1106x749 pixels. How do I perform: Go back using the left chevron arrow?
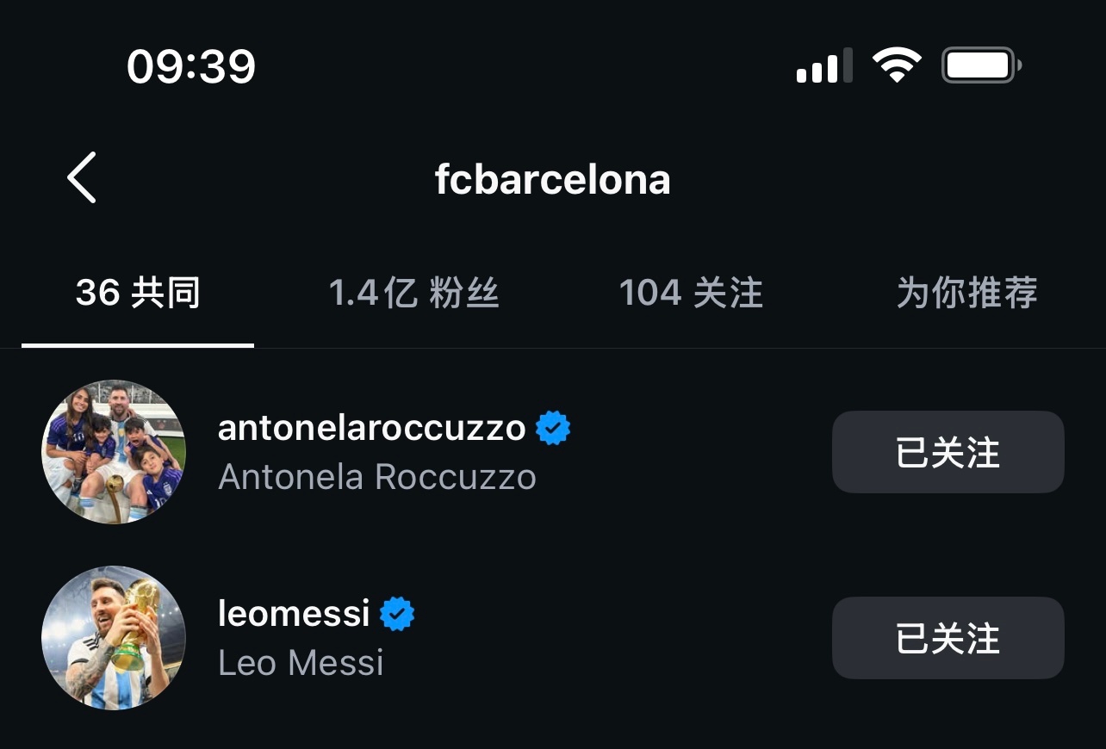pos(82,177)
